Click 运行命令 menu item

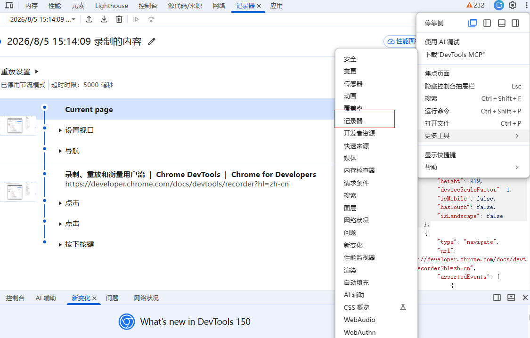pos(473,111)
